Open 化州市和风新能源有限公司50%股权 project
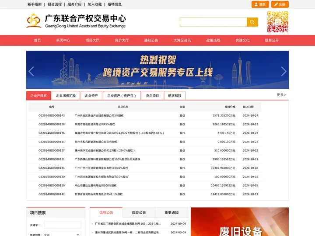Screen dimensions: 315x236 pos(96,142)
